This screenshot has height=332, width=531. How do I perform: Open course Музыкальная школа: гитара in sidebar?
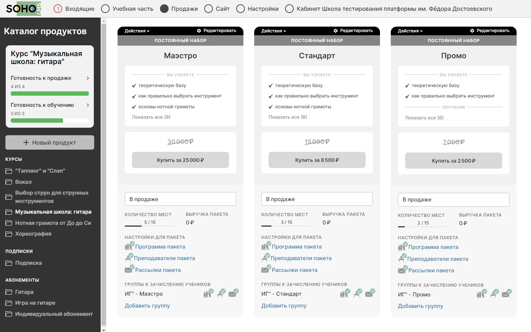(53, 212)
